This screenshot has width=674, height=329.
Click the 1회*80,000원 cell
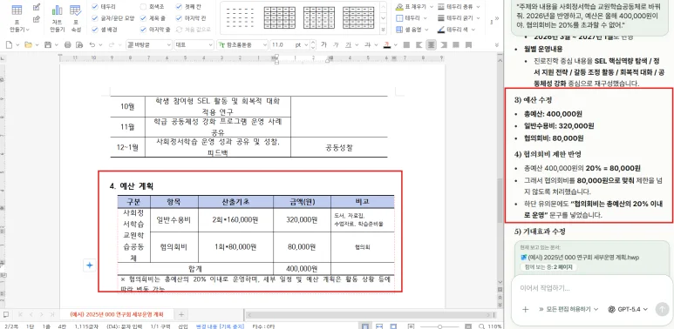click(x=235, y=247)
